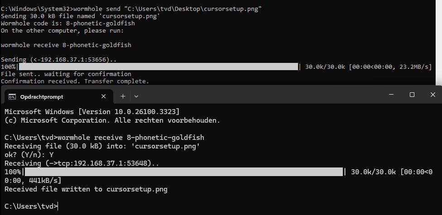Click the Command Prompt icon in the tab
442x215 pixels.
(x=12, y=96)
